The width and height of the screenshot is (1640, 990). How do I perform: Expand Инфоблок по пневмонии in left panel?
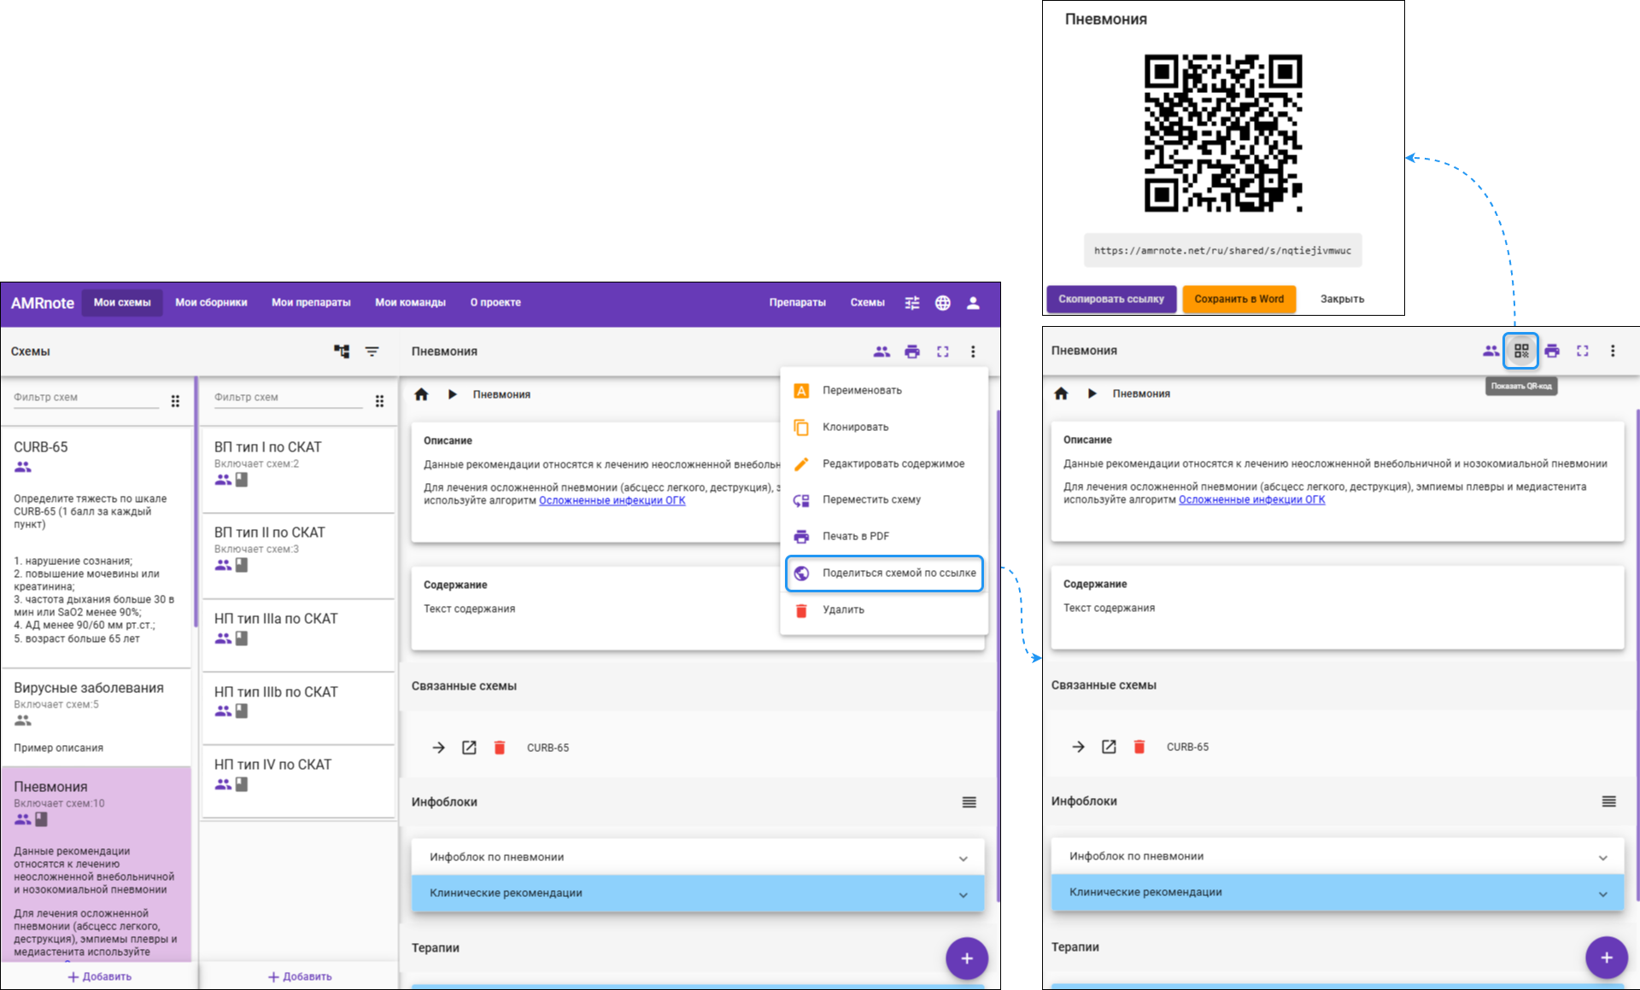[698, 857]
